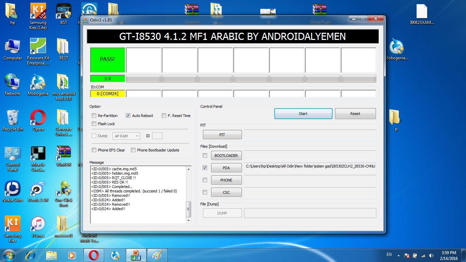Click the Dump ID input box
Viewport: 466px width, 262px height.
tap(157, 136)
